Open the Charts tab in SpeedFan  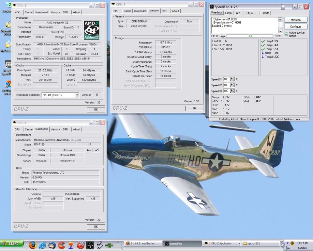[x=265, y=13]
